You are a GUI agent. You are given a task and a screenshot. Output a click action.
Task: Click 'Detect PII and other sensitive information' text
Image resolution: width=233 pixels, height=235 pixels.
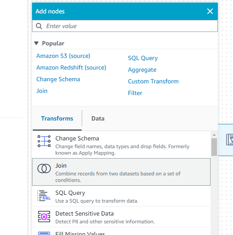[105, 222]
